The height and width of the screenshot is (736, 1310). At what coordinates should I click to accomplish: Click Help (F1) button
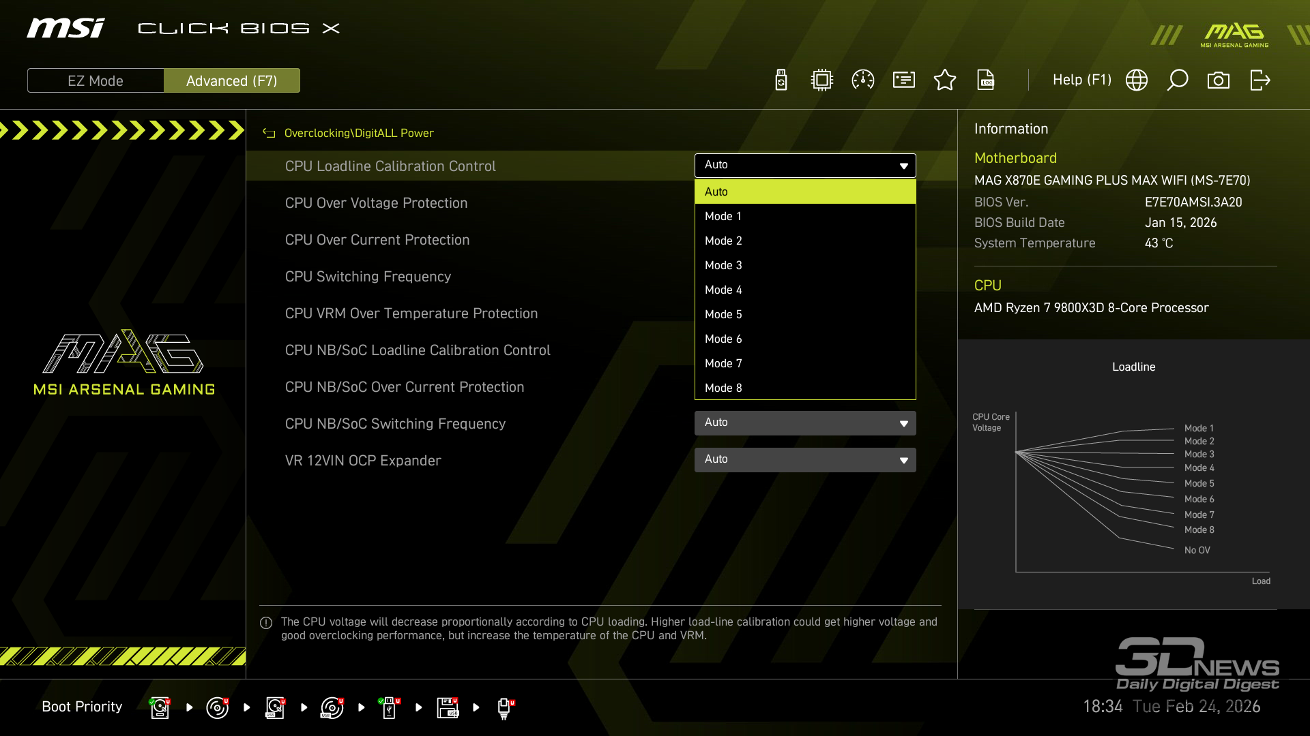[x=1081, y=80]
